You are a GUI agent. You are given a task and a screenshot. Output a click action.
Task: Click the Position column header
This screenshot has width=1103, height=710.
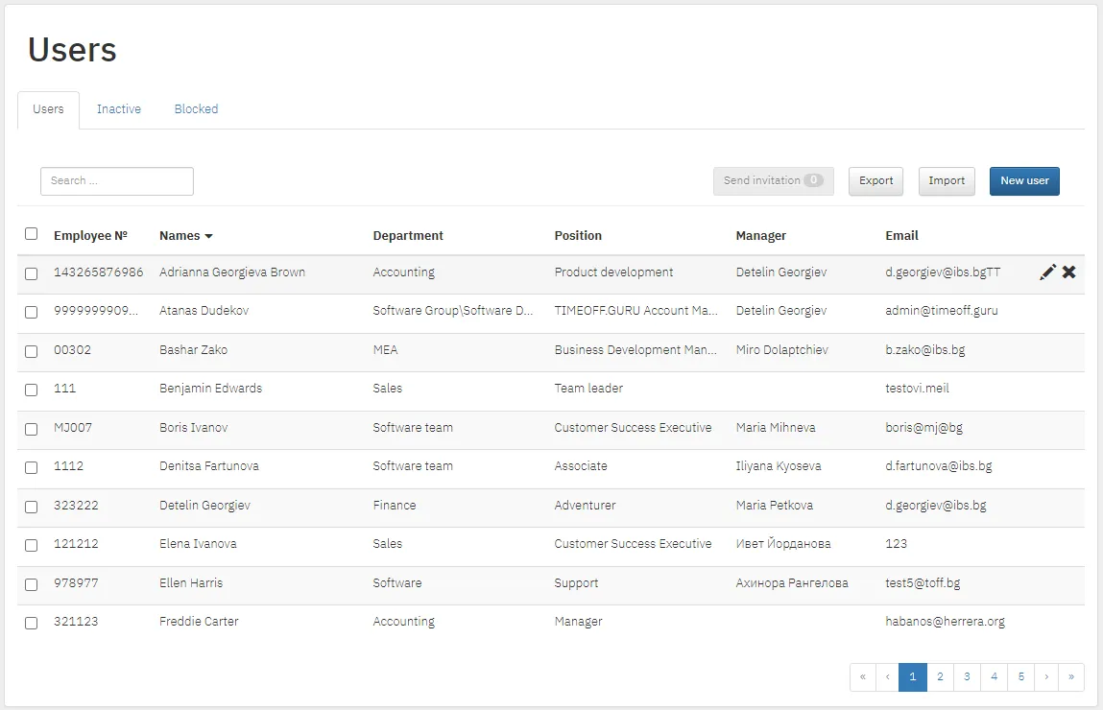pyautogui.click(x=578, y=236)
